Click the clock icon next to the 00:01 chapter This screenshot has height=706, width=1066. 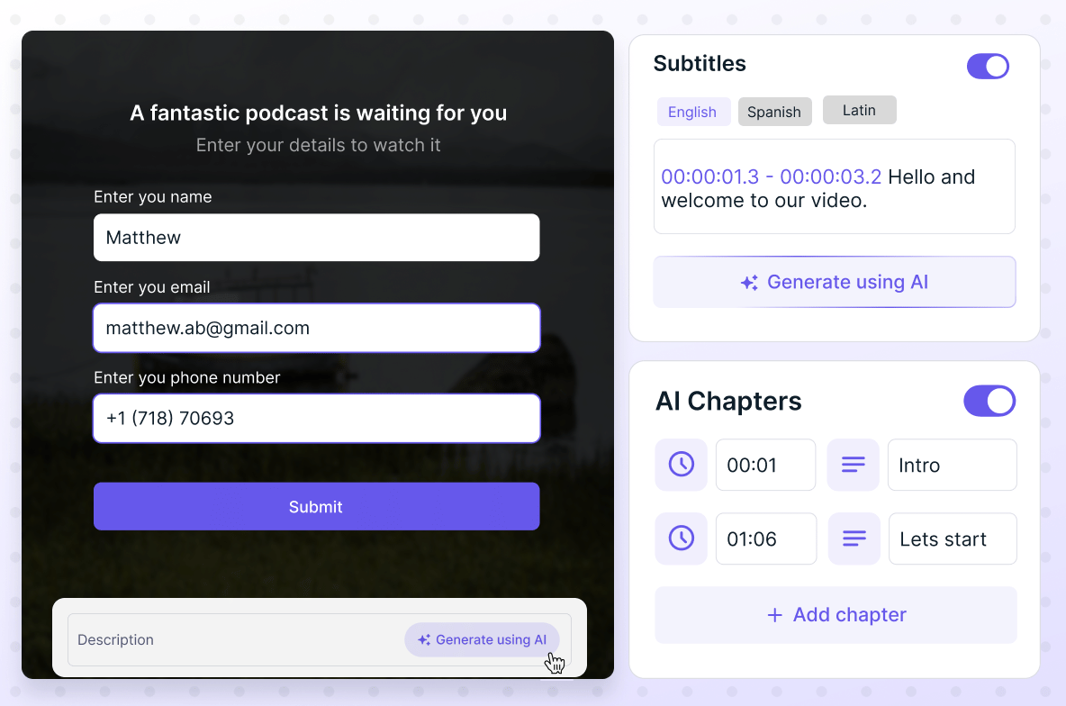pyautogui.click(x=682, y=465)
